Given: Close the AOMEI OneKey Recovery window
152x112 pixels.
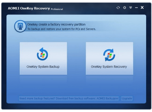Looking at the screenshot, I should tap(142, 7).
